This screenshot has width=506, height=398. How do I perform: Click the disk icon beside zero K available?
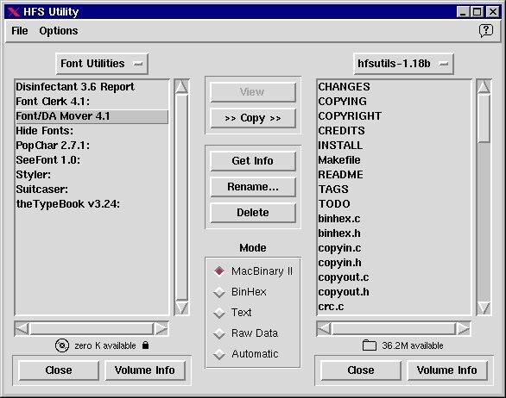point(62,345)
